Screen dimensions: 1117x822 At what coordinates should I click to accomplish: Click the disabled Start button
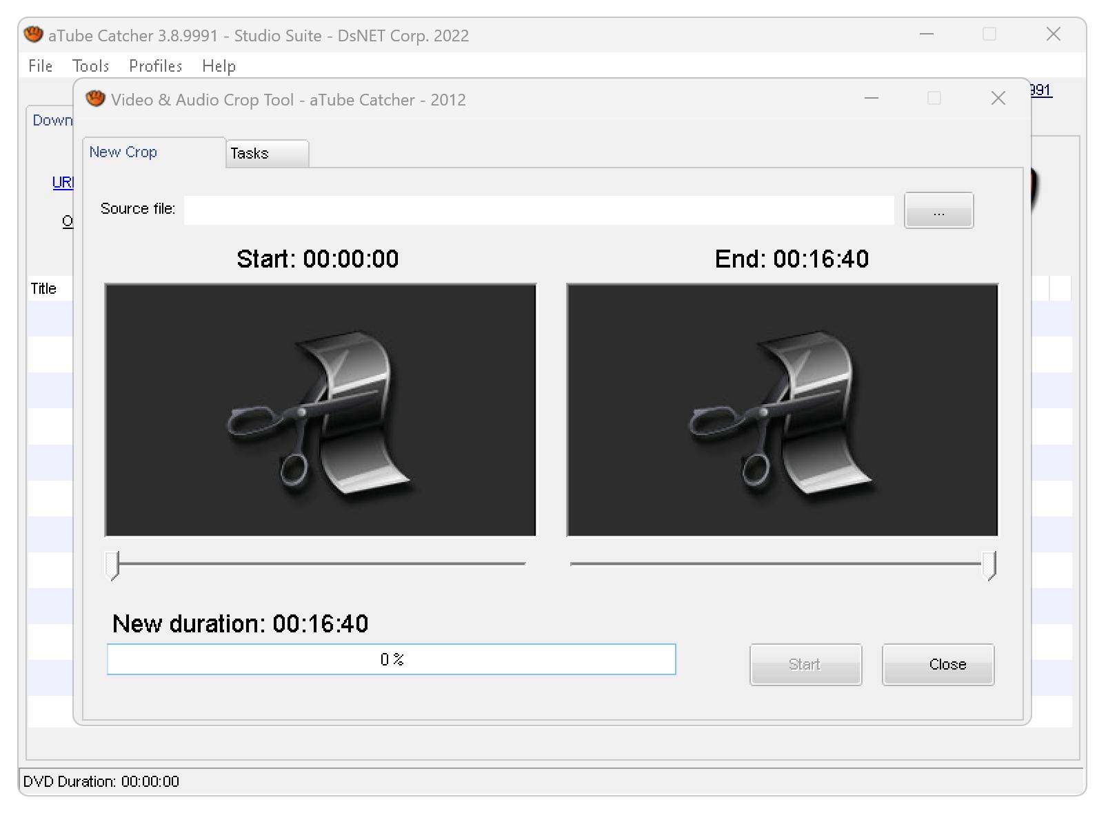[x=805, y=665]
